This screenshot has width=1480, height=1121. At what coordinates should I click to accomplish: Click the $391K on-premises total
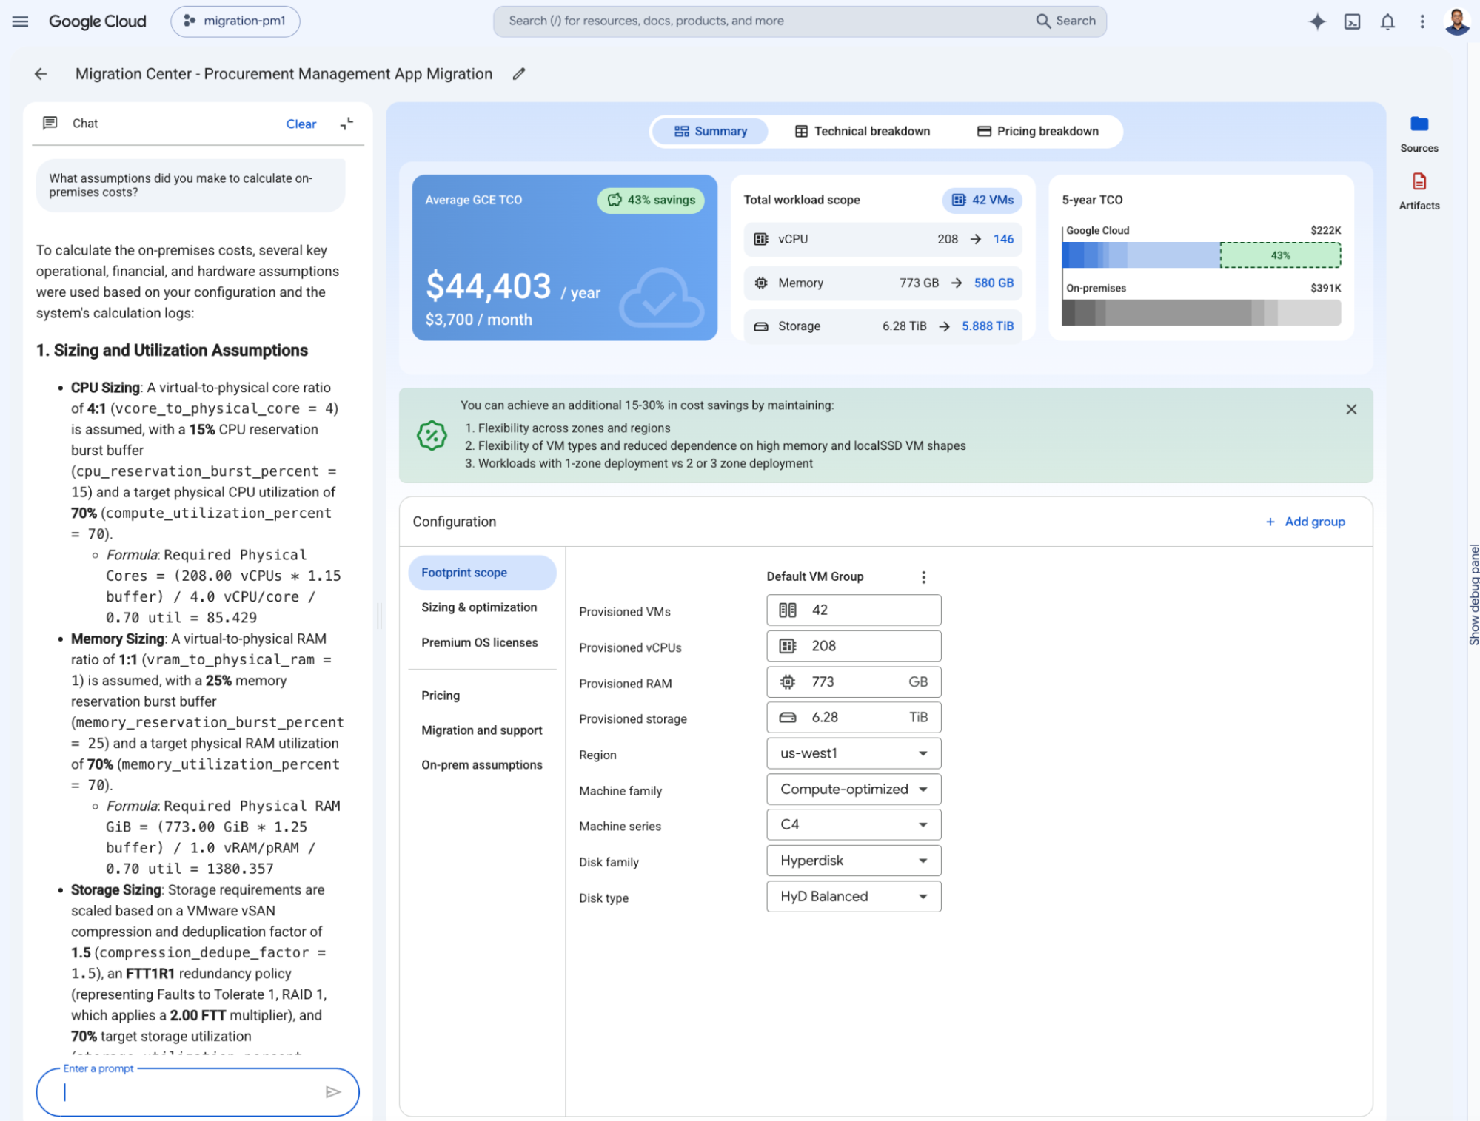[x=1325, y=288]
